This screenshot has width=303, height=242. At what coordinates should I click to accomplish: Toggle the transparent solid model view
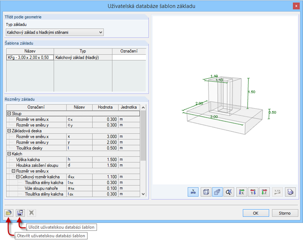pyautogui.click(x=217, y=192)
